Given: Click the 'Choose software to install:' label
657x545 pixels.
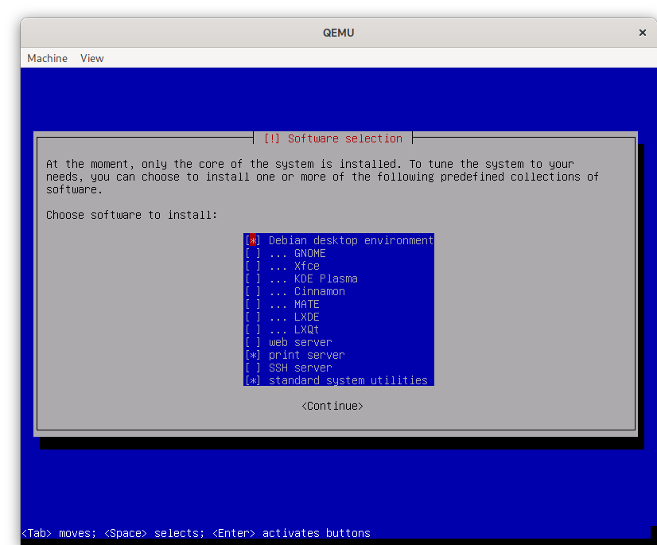Looking at the screenshot, I should (x=131, y=215).
